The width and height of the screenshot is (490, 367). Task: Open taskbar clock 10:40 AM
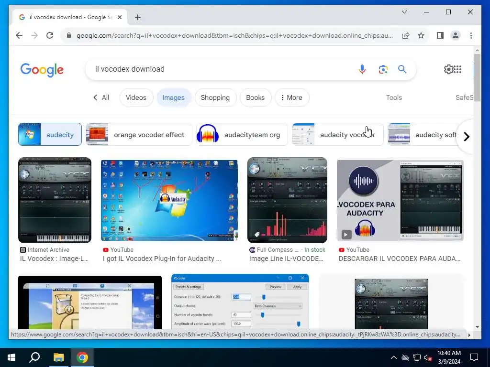coord(449,357)
